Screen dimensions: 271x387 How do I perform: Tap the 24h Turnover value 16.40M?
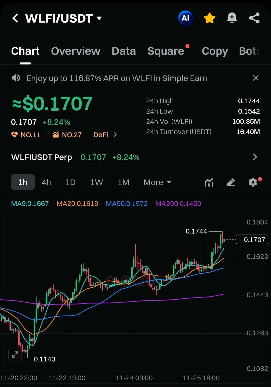(x=248, y=132)
